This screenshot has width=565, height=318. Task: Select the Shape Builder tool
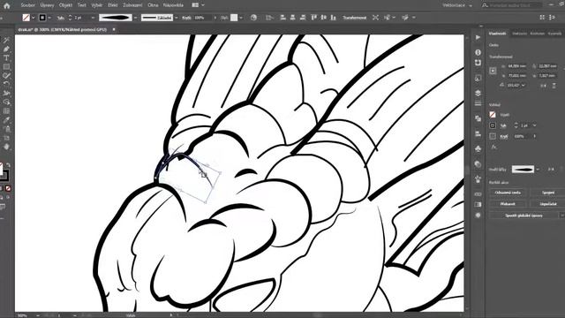[x=6, y=102]
